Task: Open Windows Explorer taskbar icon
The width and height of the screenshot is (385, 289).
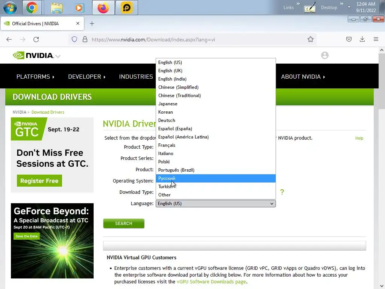Action: 57,8
